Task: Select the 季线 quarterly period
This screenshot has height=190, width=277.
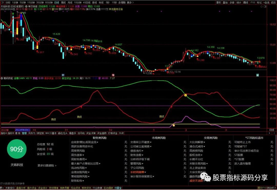Action: (x=94, y=3)
